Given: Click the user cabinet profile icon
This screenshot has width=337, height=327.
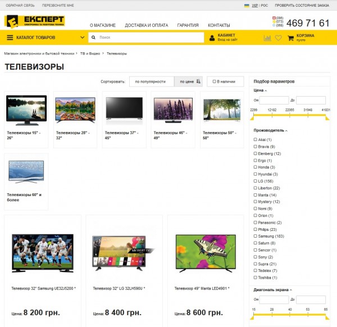Looking at the screenshot, I should pos(212,38).
